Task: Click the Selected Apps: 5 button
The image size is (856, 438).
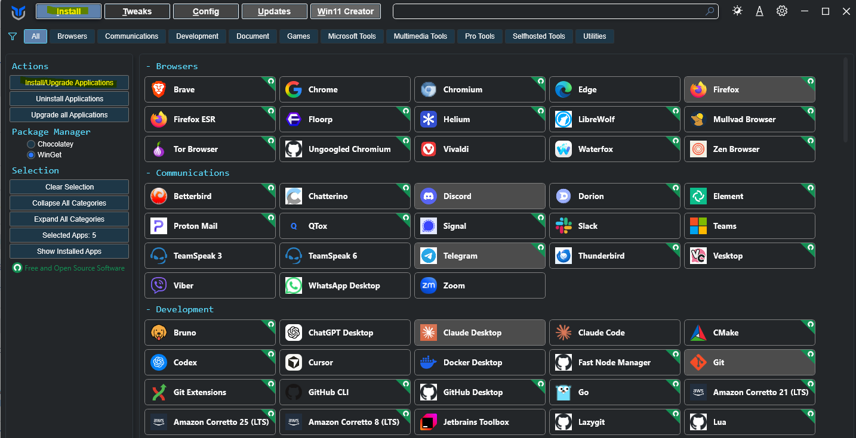Action: point(69,235)
